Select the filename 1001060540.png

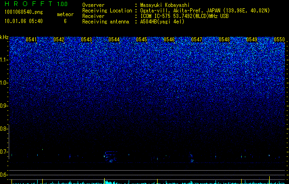tap(24, 12)
